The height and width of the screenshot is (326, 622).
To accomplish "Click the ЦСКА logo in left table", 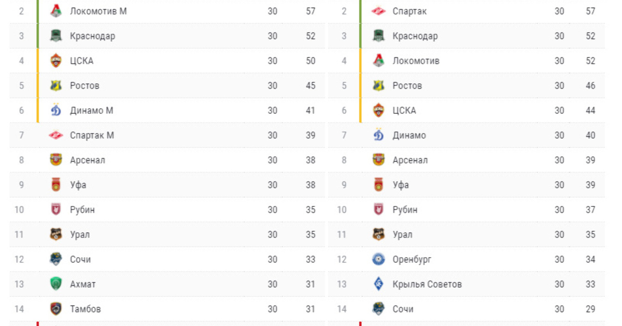I will coord(56,61).
